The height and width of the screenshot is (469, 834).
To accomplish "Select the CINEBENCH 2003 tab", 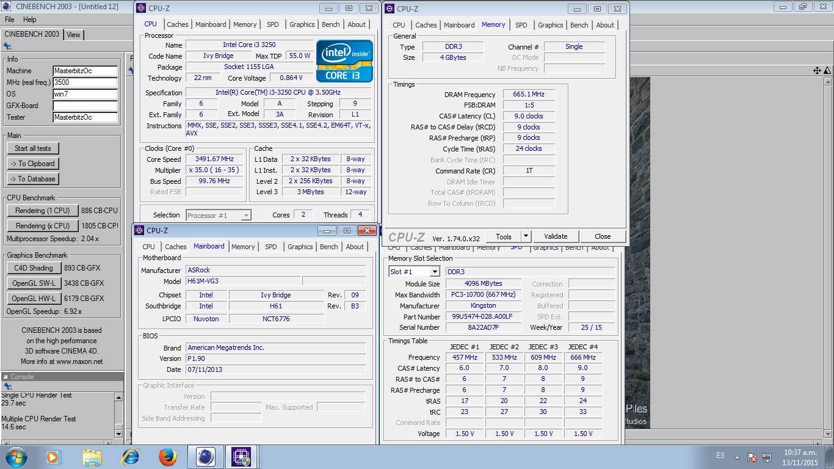I will pyautogui.click(x=32, y=34).
